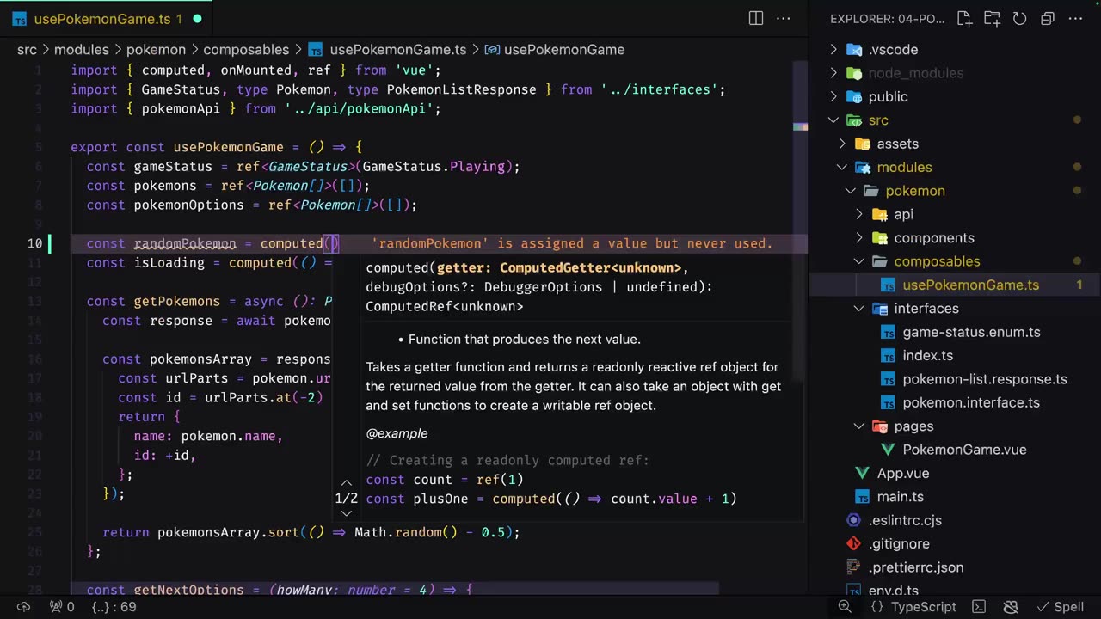Viewport: 1101px width, 619px height.
Task: Show previous signature overload arrow up
Action: pyautogui.click(x=346, y=483)
